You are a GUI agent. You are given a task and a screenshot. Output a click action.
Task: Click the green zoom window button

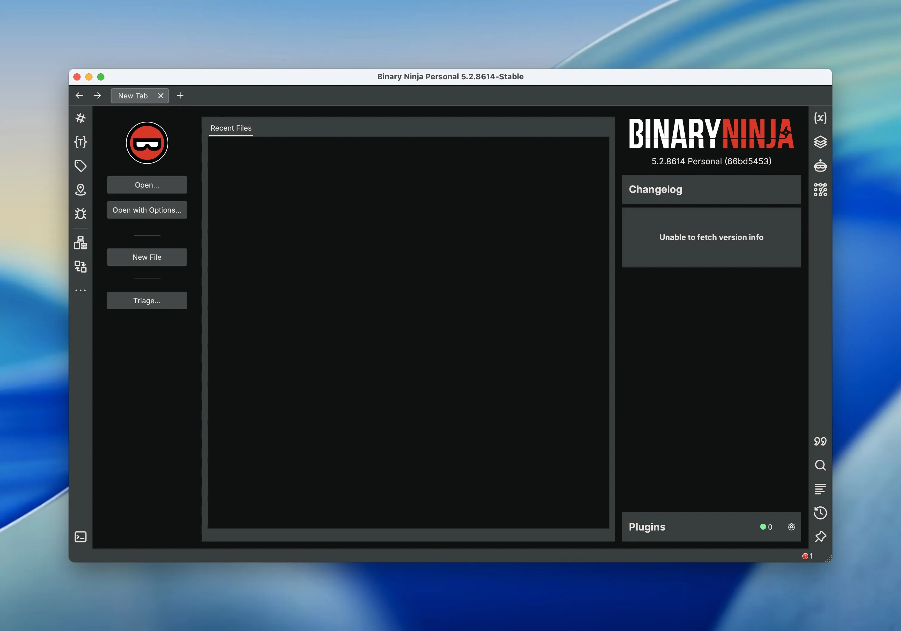point(101,77)
